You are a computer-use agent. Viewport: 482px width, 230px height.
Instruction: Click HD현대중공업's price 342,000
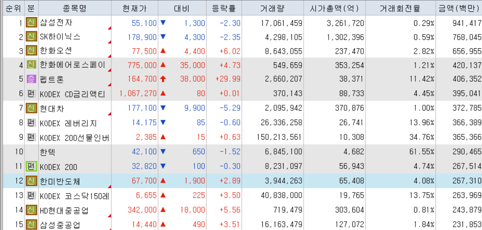pyautogui.click(x=142, y=210)
